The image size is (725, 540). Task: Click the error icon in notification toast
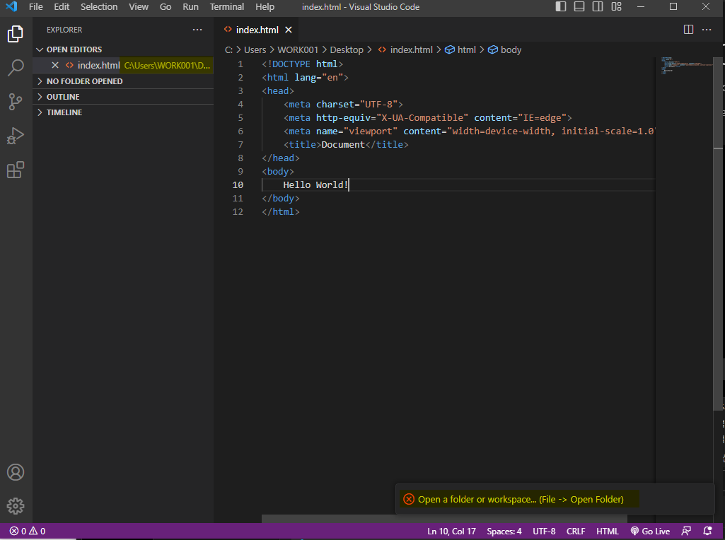point(409,499)
